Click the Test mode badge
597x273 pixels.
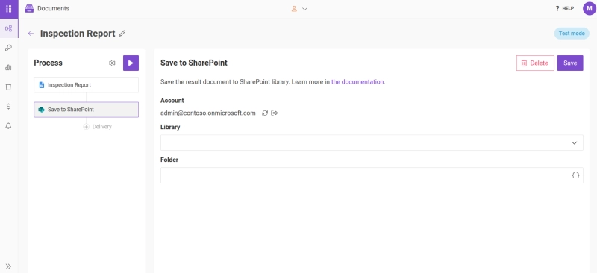point(572,33)
